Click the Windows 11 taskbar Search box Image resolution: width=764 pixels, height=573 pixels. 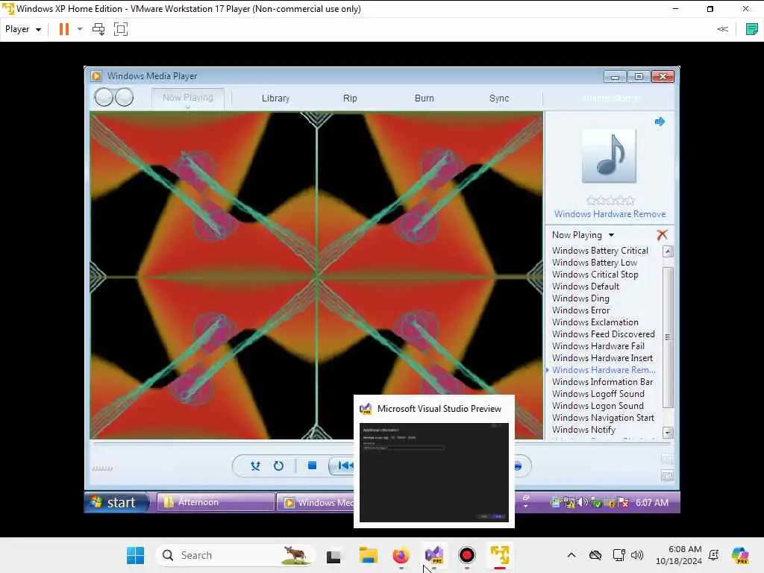pos(234,555)
